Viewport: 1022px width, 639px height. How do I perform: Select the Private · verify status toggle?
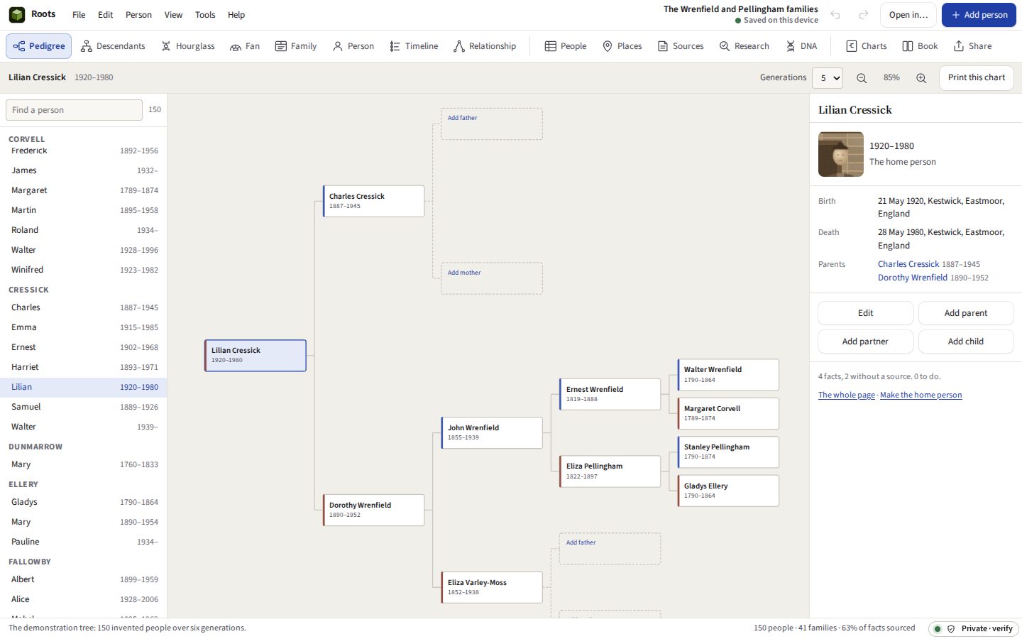click(x=973, y=629)
